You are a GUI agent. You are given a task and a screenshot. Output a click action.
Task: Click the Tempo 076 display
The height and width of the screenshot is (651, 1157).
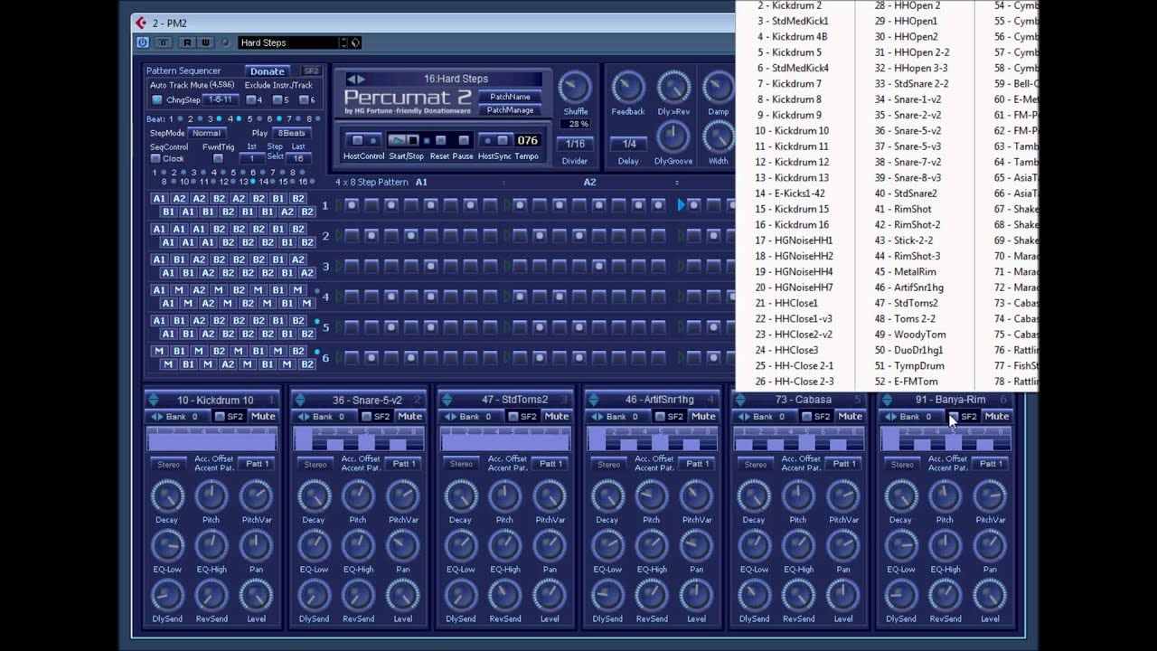pos(528,140)
